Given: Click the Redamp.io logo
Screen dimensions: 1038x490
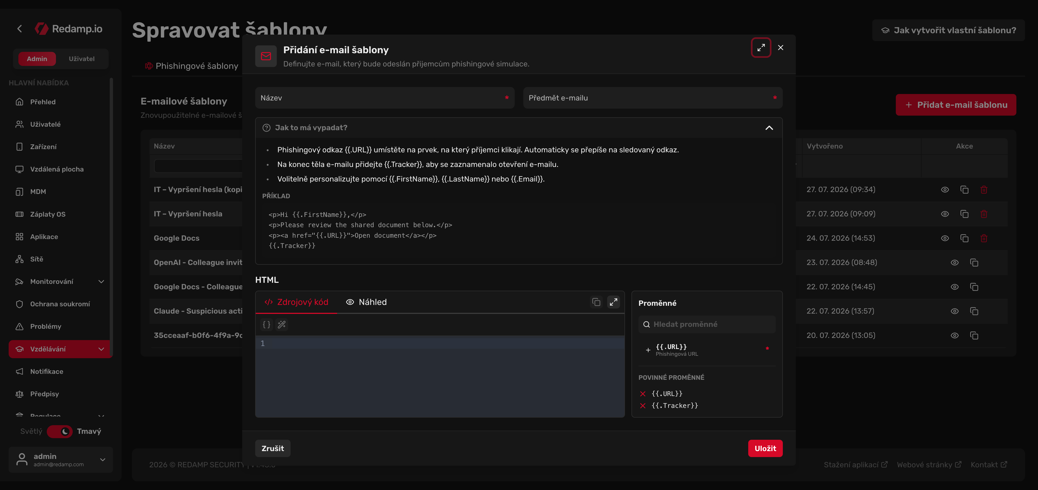Looking at the screenshot, I should click(x=68, y=29).
